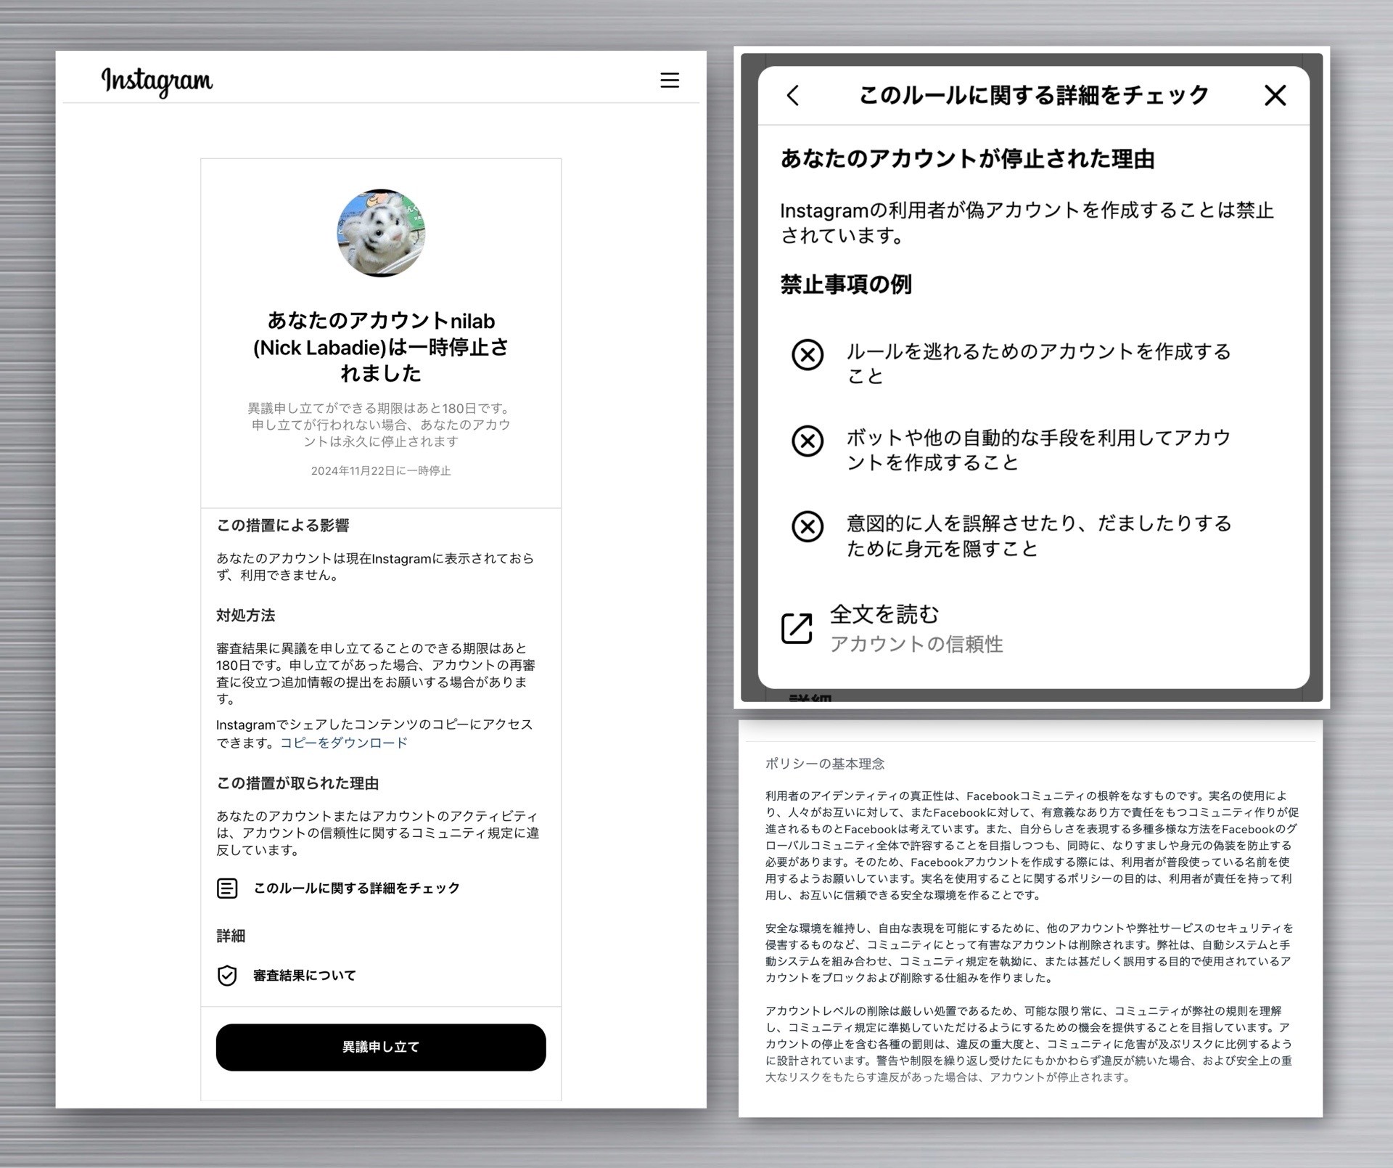Screen dimensions: 1393x1168
Task: Click the 詳細 heading above 審査結果について
Action: 231,936
